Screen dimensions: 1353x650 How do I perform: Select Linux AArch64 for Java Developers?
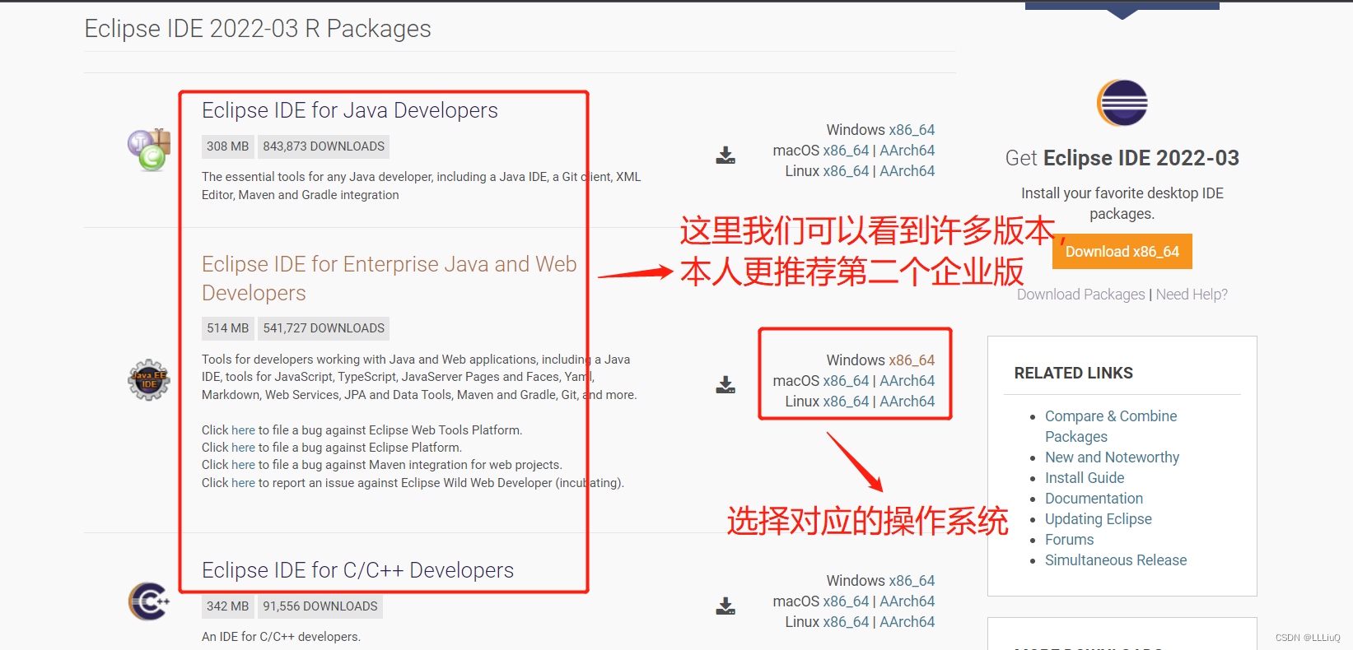pos(907,171)
